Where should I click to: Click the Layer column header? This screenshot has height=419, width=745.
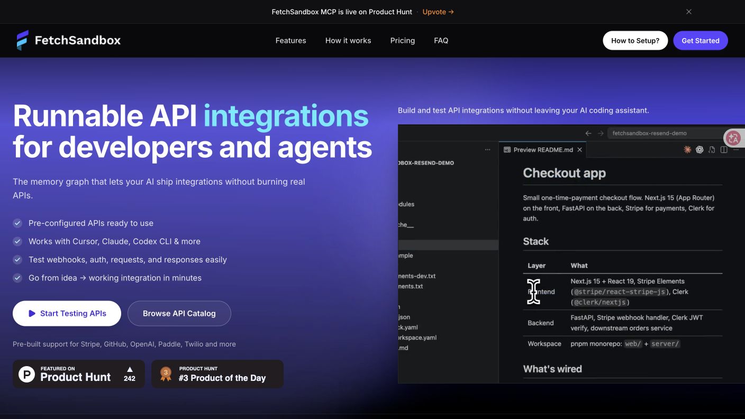[536, 266]
